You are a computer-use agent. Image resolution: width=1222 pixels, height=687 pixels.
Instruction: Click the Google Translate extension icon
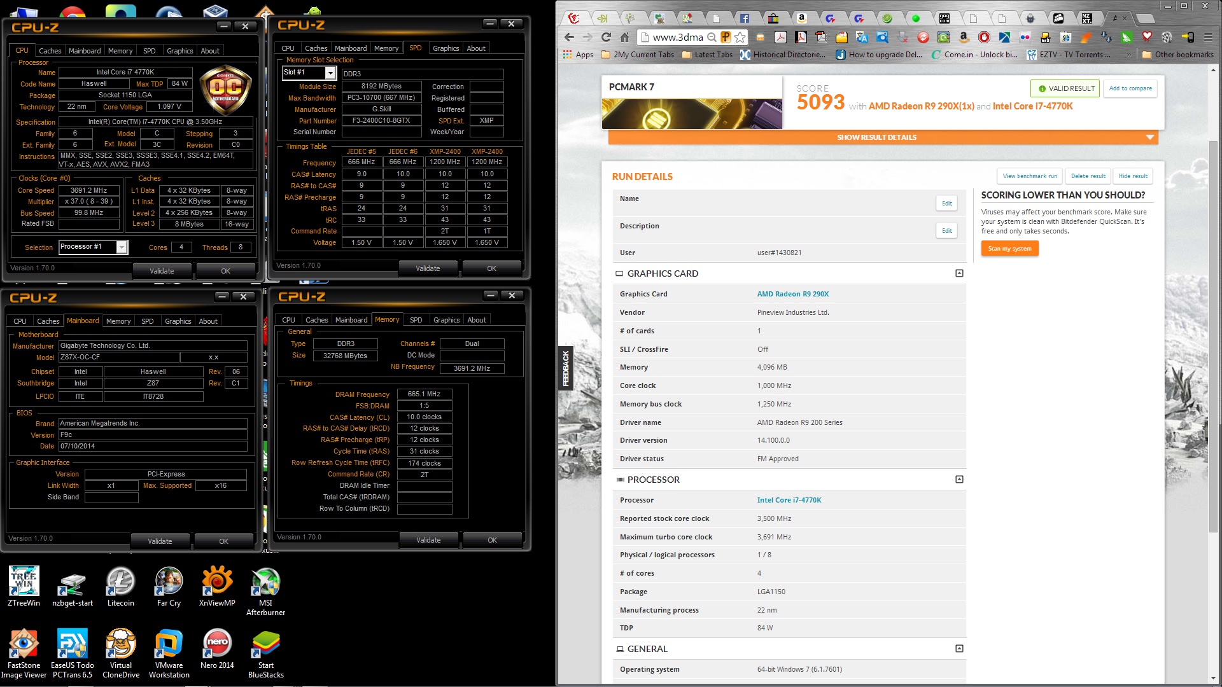coord(862,38)
